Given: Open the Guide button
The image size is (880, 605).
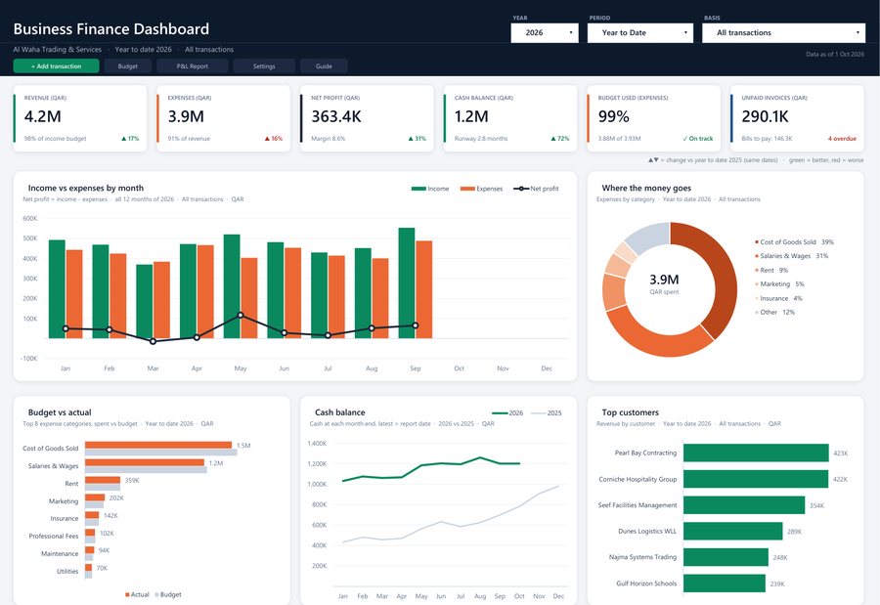Looking at the screenshot, I should (324, 66).
